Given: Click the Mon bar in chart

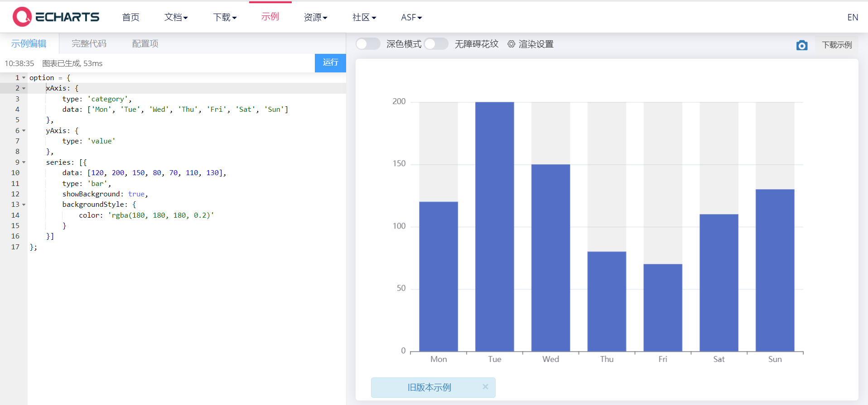Looking at the screenshot, I should 439,276.
